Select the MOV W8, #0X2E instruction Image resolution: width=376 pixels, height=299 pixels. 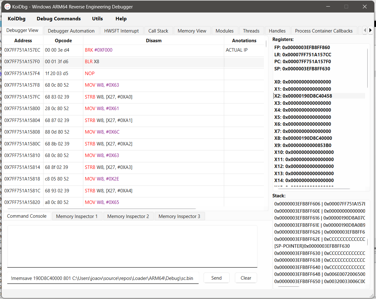coord(102,179)
